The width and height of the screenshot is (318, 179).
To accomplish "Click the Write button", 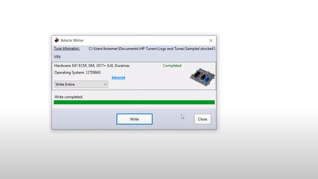I will [x=135, y=119].
